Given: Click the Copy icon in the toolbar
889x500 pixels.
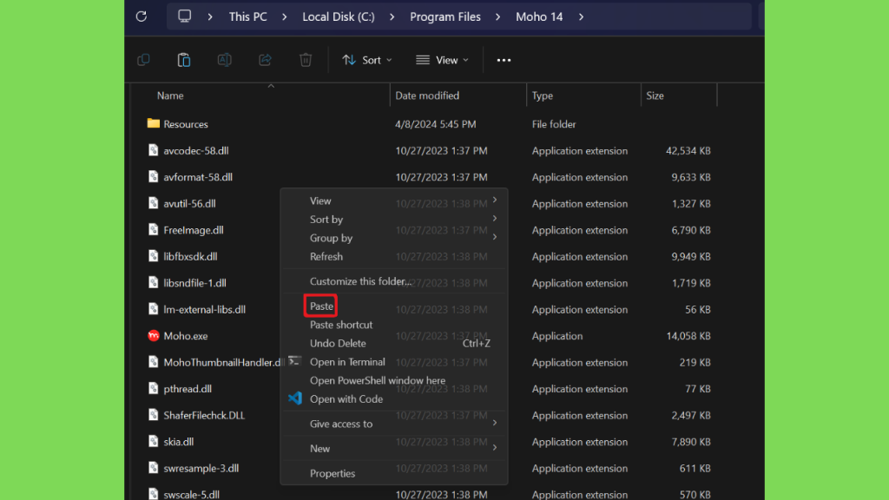Looking at the screenshot, I should click(x=143, y=60).
